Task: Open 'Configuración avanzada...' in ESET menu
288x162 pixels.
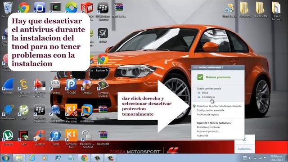Action: pos(211,110)
